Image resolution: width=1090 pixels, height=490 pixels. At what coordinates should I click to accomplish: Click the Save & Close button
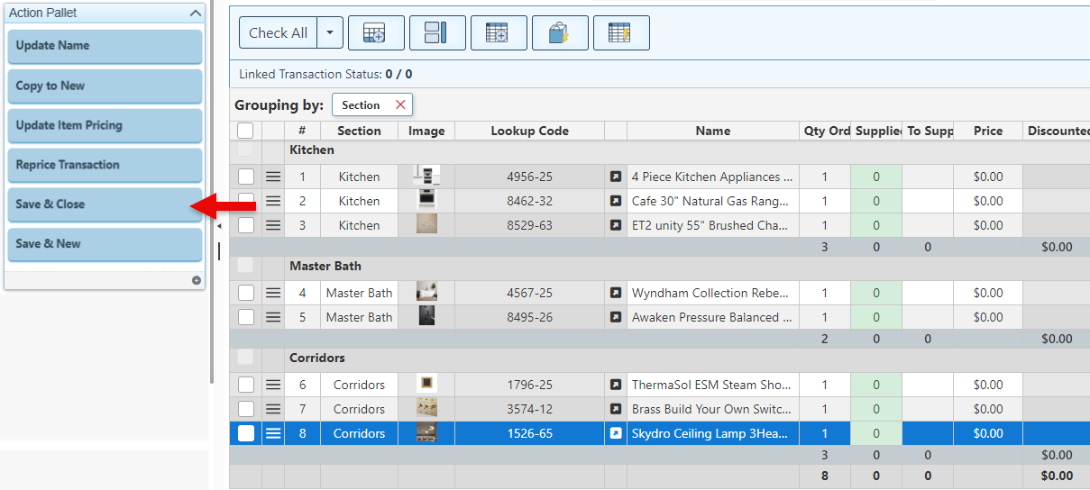tap(105, 204)
